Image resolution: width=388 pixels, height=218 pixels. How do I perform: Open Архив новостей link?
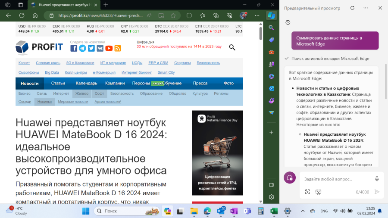point(108,102)
